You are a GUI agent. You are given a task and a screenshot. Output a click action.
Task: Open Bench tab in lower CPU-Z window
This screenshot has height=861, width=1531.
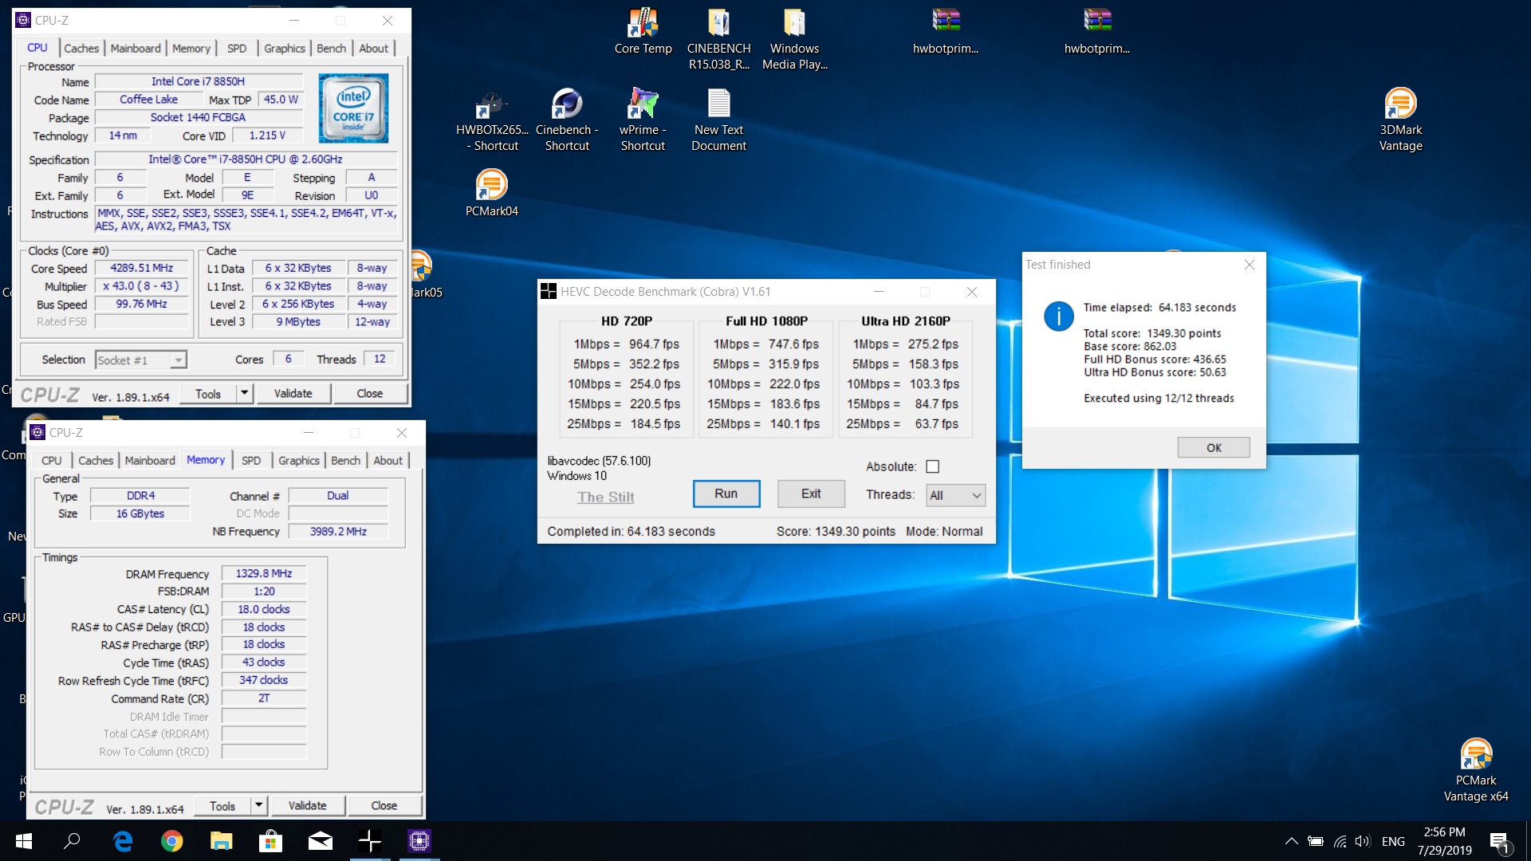345,460
